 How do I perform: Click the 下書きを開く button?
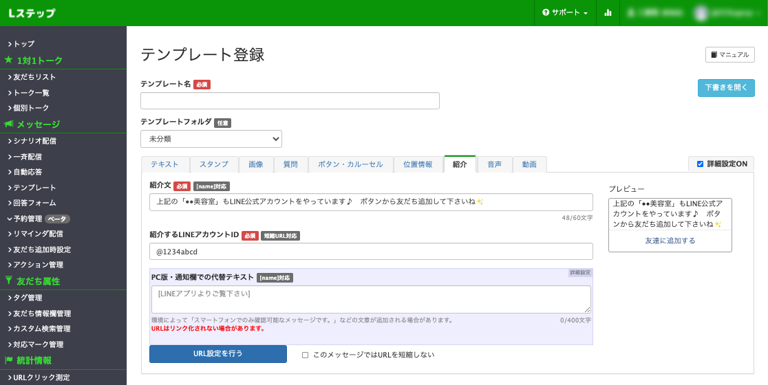pos(726,88)
